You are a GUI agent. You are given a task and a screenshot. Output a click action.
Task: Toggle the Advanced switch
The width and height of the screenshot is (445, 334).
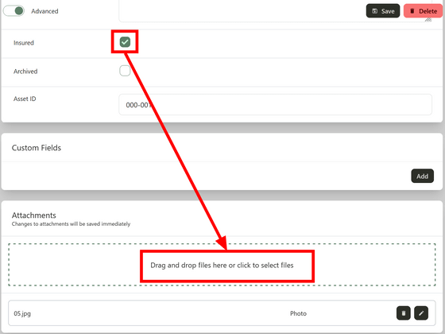point(14,11)
